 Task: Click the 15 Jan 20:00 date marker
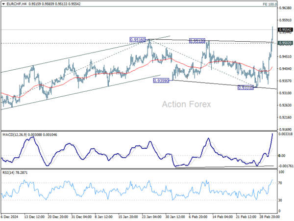[x=128, y=217]
